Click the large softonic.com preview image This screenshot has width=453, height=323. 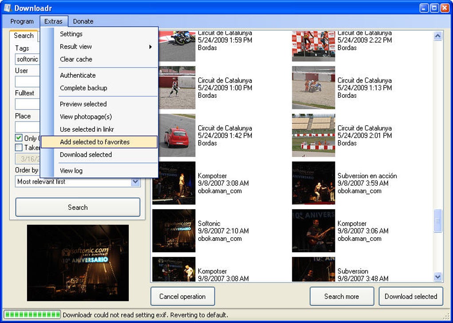click(x=78, y=263)
